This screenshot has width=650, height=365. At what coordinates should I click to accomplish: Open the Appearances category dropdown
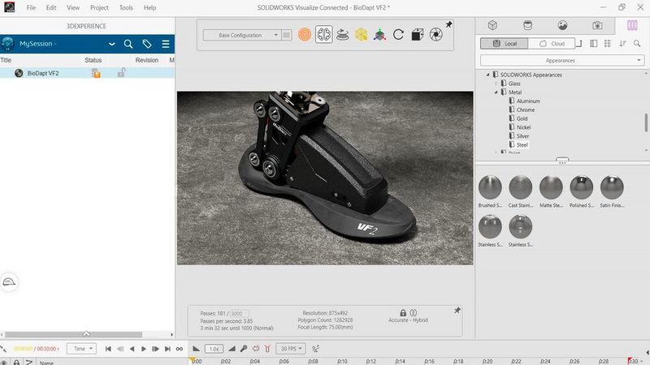point(561,60)
